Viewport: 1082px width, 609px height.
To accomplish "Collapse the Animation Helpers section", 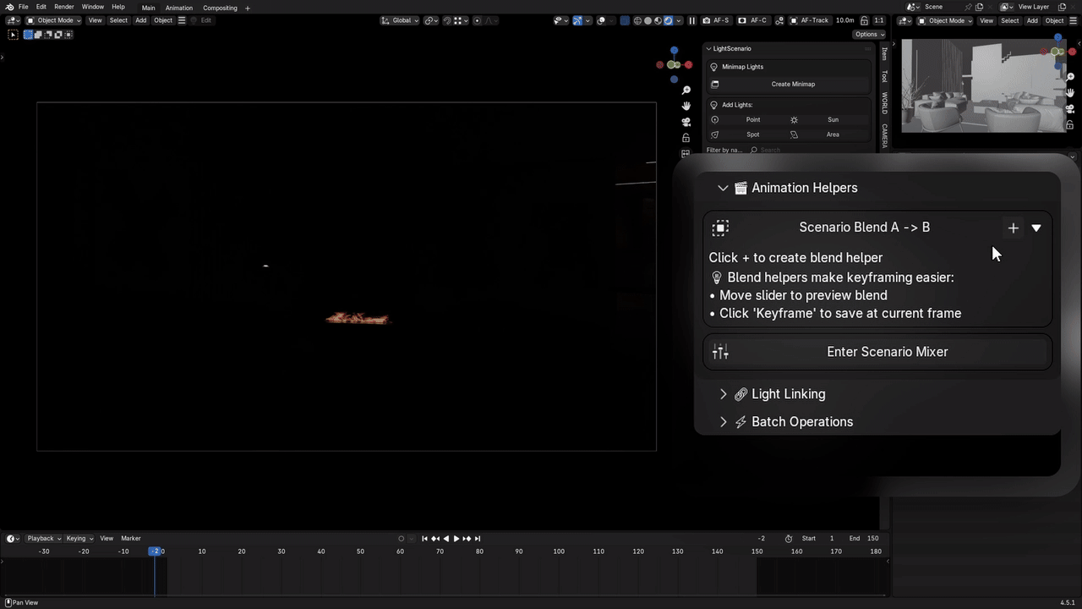I will [x=723, y=188].
